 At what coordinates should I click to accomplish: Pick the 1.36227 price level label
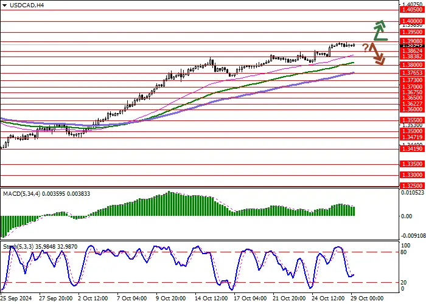point(412,104)
